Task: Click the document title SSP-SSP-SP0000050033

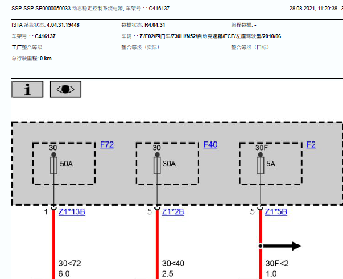Action: point(41,9)
